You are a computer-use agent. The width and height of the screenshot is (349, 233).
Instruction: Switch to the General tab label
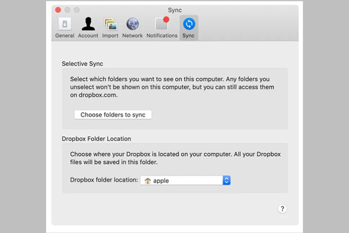[65, 36]
